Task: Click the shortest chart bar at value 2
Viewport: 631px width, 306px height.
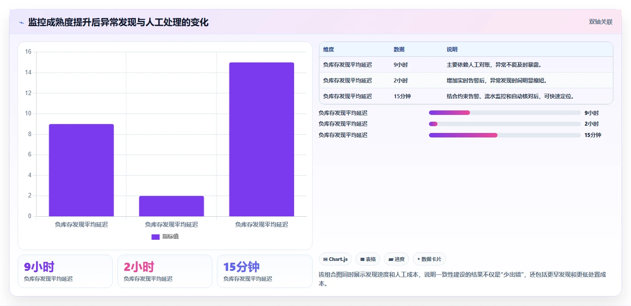Action: pos(171,206)
